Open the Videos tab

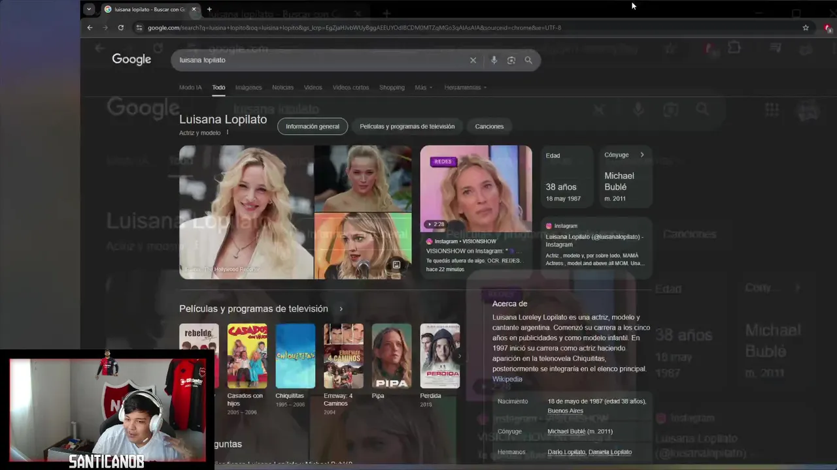313,87
